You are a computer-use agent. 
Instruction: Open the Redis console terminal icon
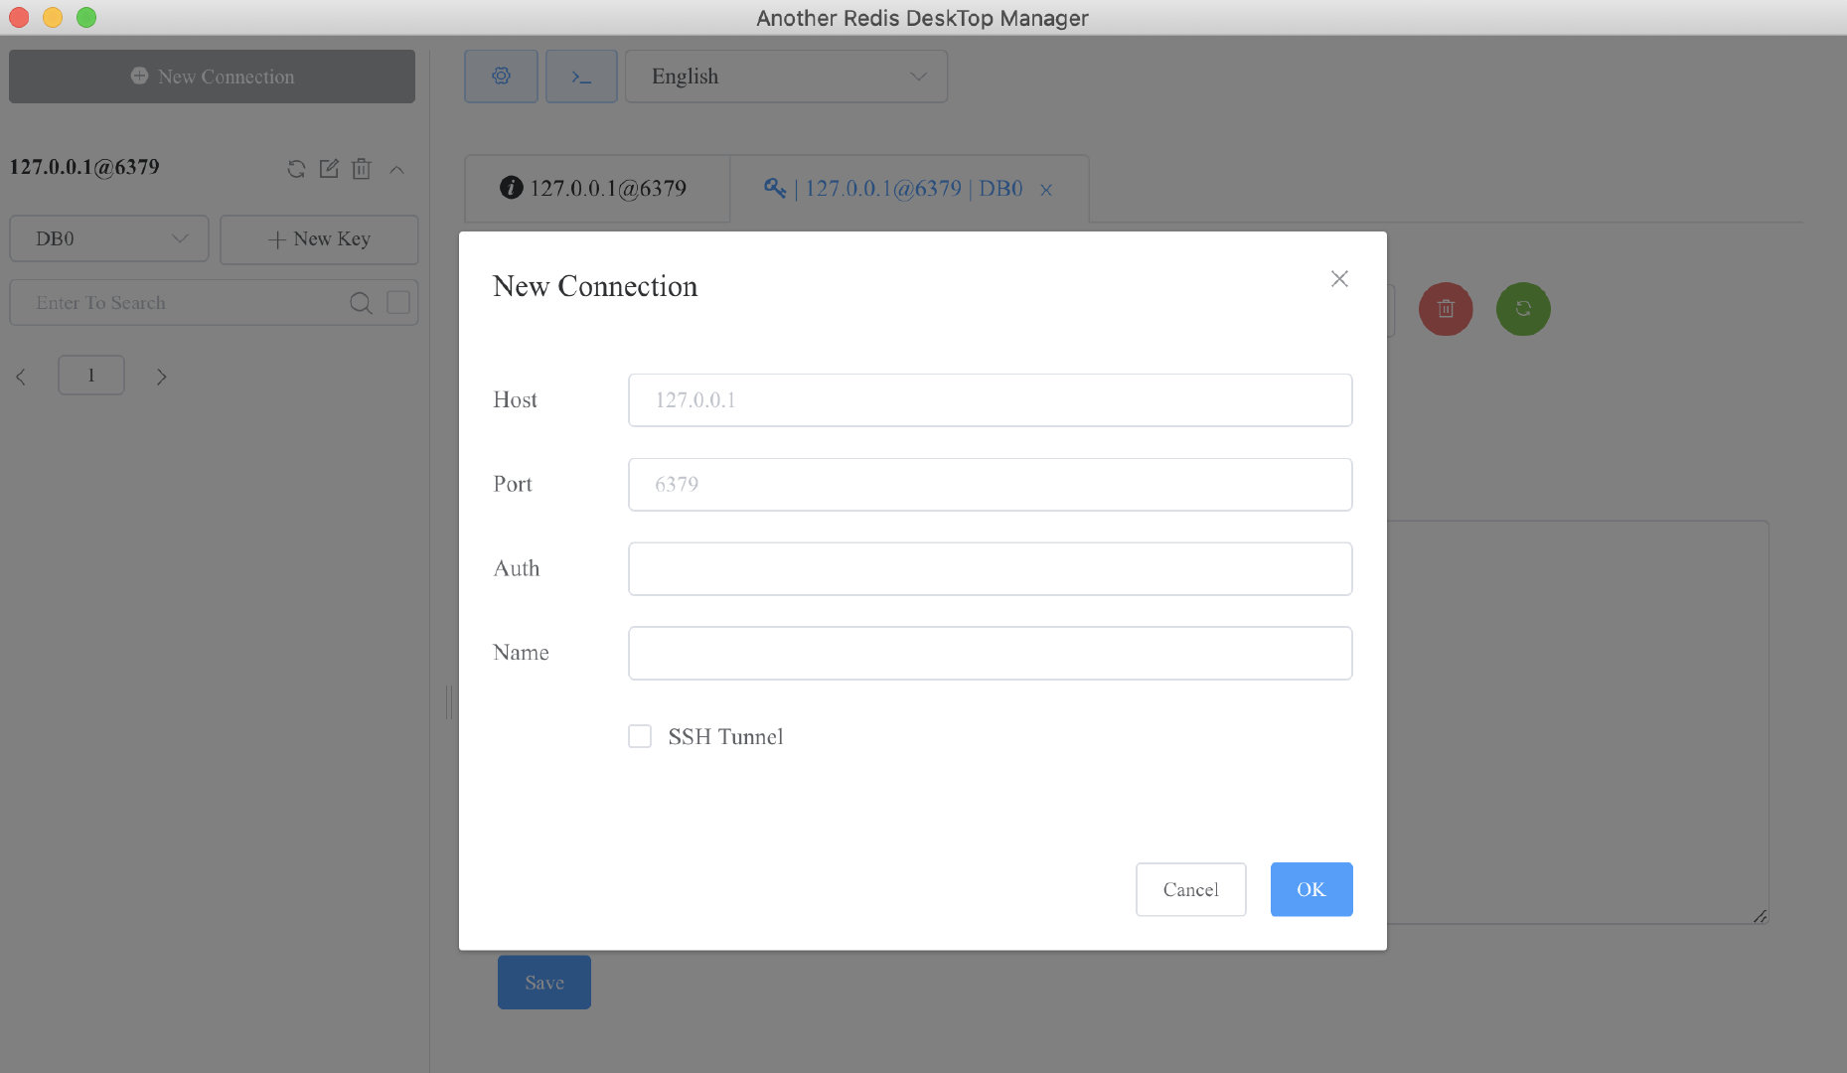(x=581, y=77)
